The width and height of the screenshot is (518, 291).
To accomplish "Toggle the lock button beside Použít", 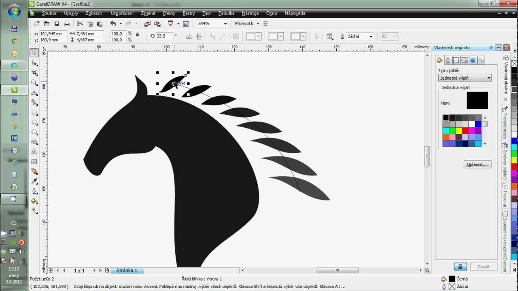I will pyautogui.click(x=460, y=267).
